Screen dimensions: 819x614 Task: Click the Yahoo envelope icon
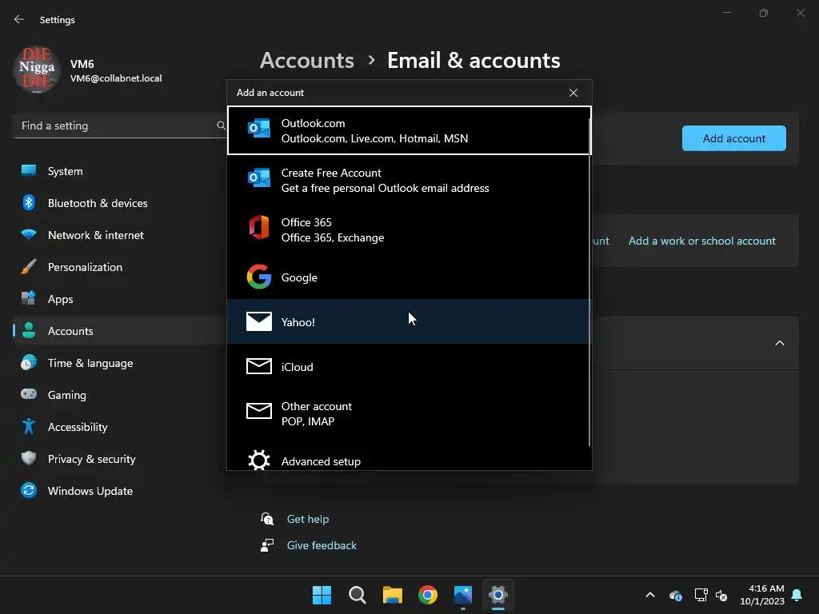tap(259, 321)
